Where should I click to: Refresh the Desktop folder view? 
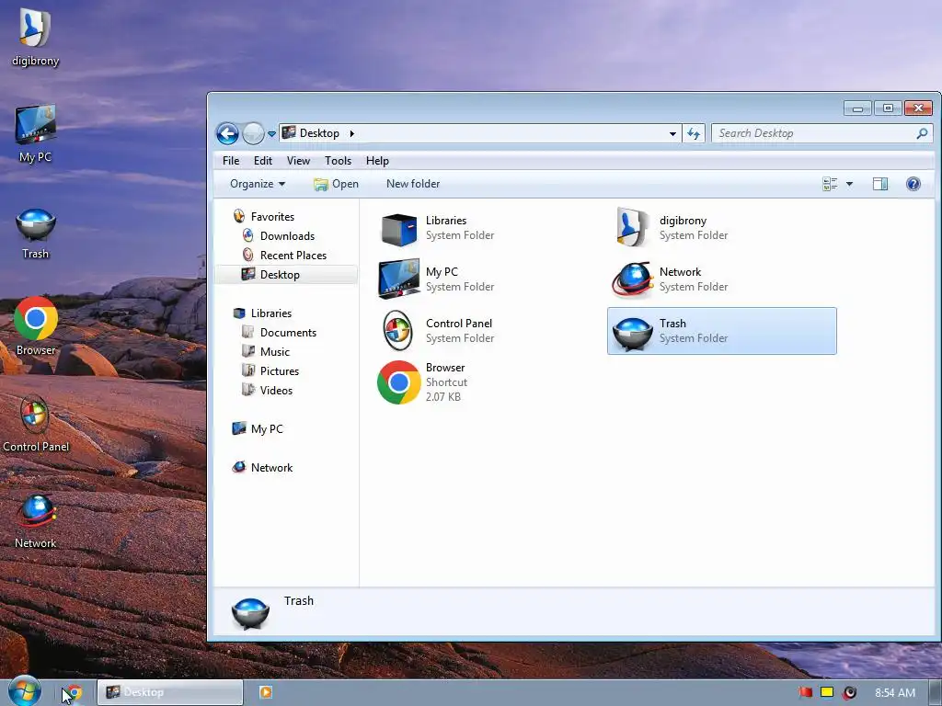pyautogui.click(x=694, y=133)
